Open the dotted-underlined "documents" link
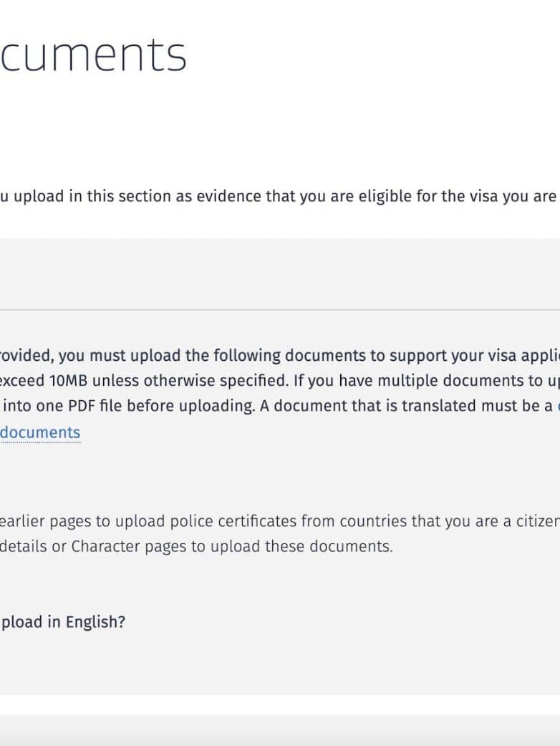The image size is (560, 746). pyautogui.click(x=40, y=432)
